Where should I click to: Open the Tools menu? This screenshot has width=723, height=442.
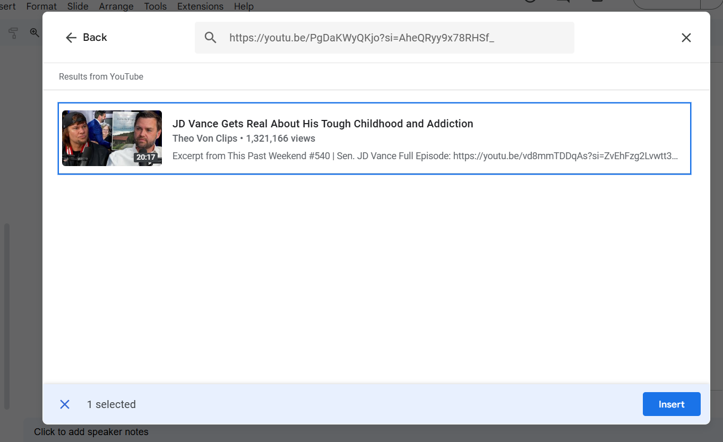[x=155, y=6]
